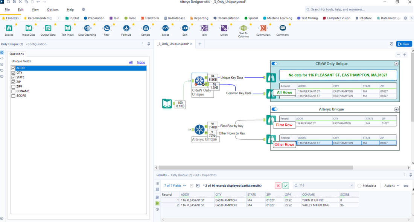
Task: Open the workflow history clock icon
Action: coord(391,44)
